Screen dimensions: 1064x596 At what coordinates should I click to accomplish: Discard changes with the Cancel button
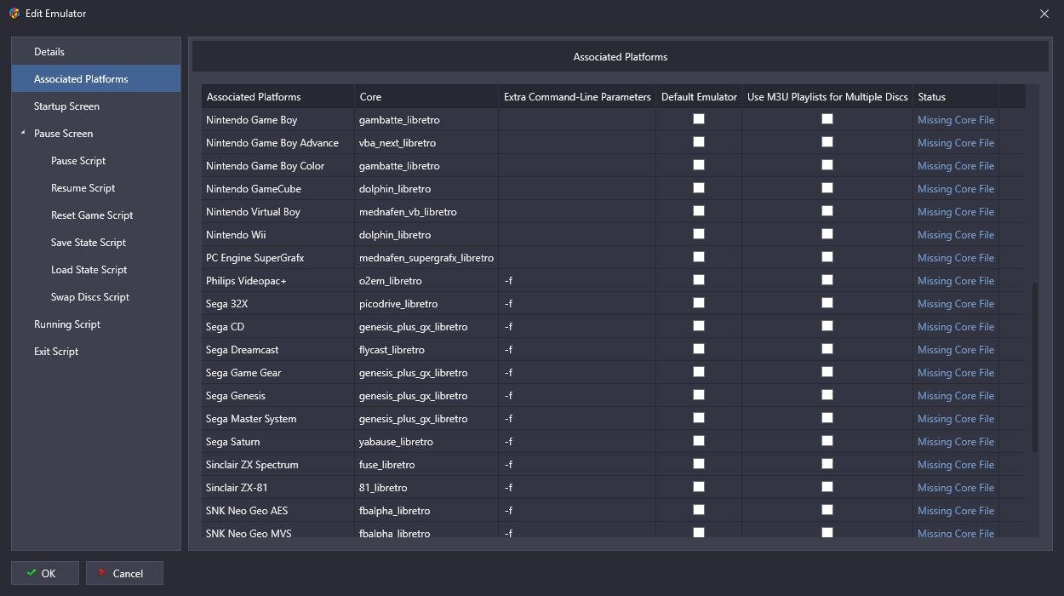(124, 573)
